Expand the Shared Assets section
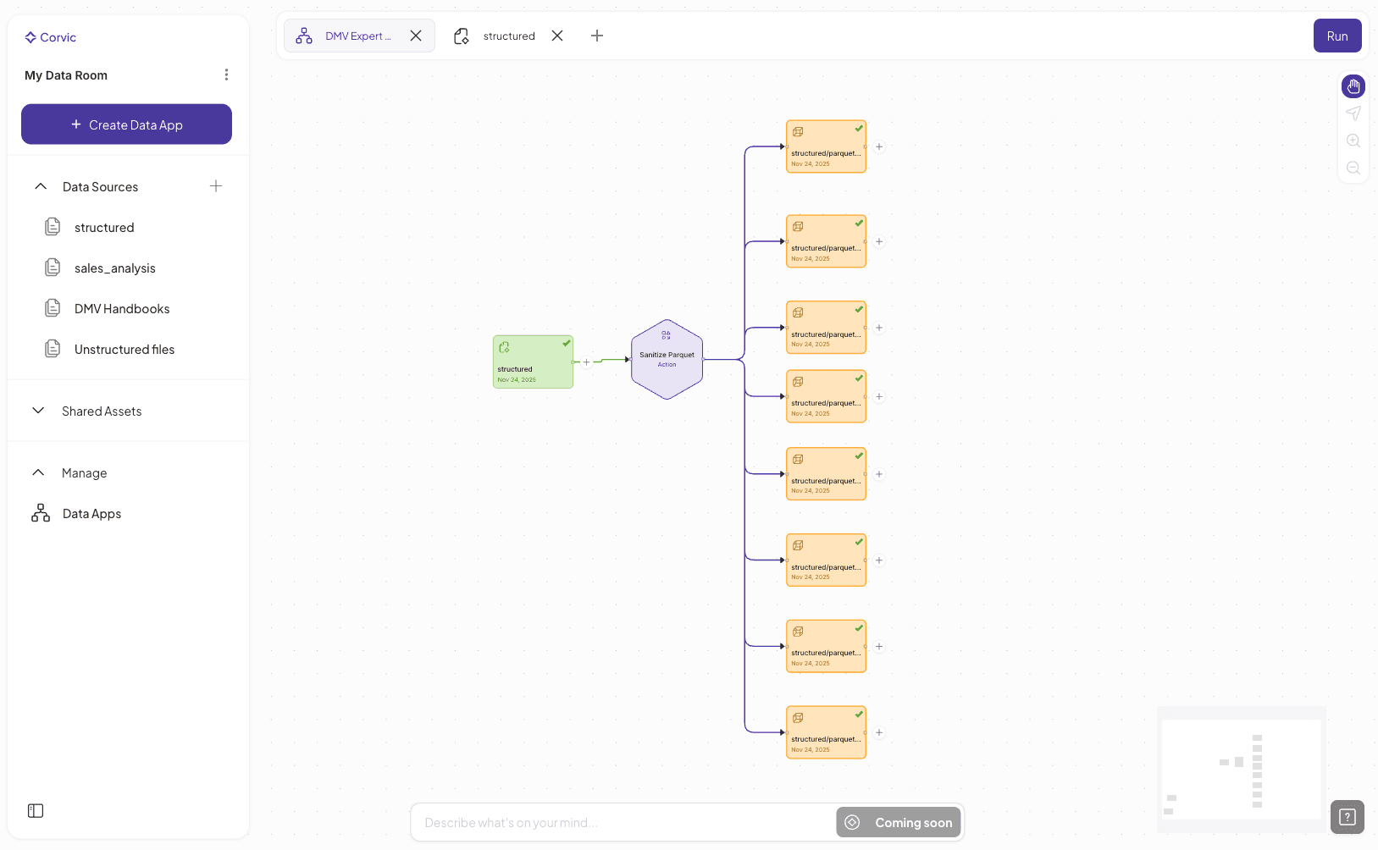 click(x=38, y=411)
